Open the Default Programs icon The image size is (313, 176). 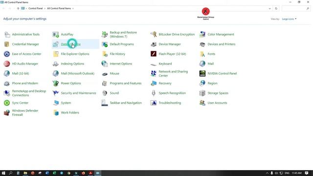[x=105, y=44]
